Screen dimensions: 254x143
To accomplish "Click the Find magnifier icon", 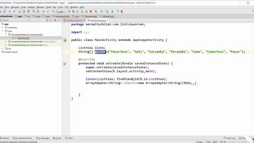I will pyautogui.click(x=34, y=12).
